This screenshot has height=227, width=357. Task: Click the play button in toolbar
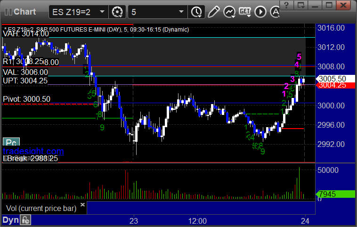(x=260, y=12)
